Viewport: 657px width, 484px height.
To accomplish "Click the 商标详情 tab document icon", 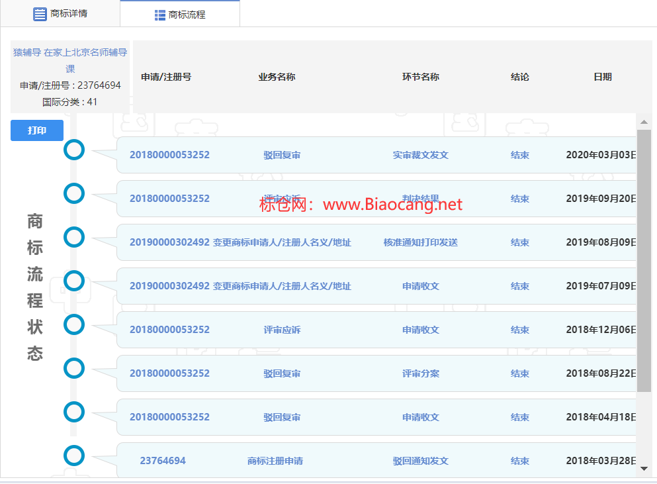I will coord(40,14).
